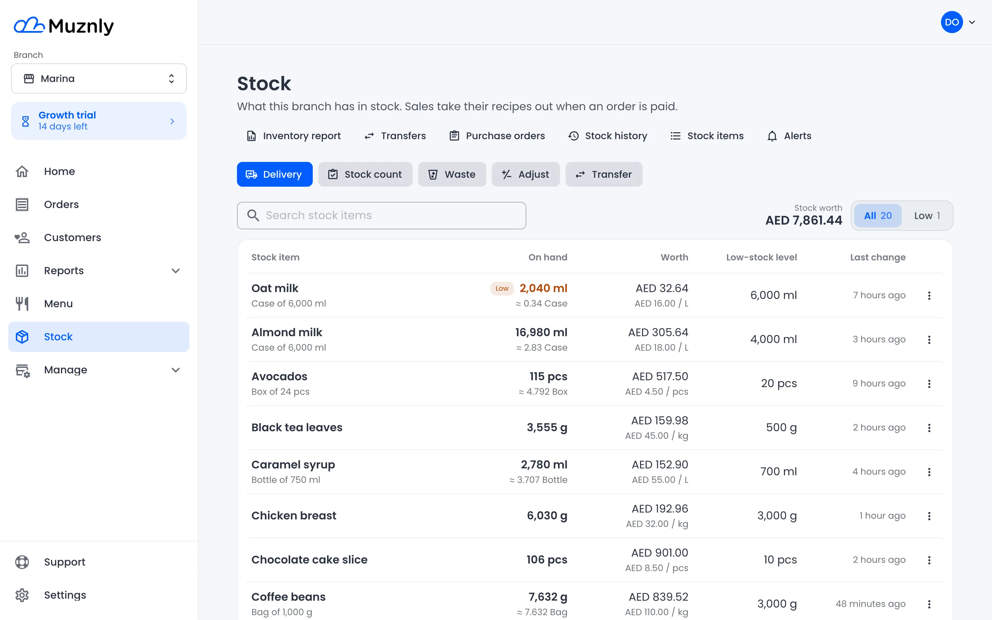
Task: Go to Orders in the sidebar
Action: 99,204
